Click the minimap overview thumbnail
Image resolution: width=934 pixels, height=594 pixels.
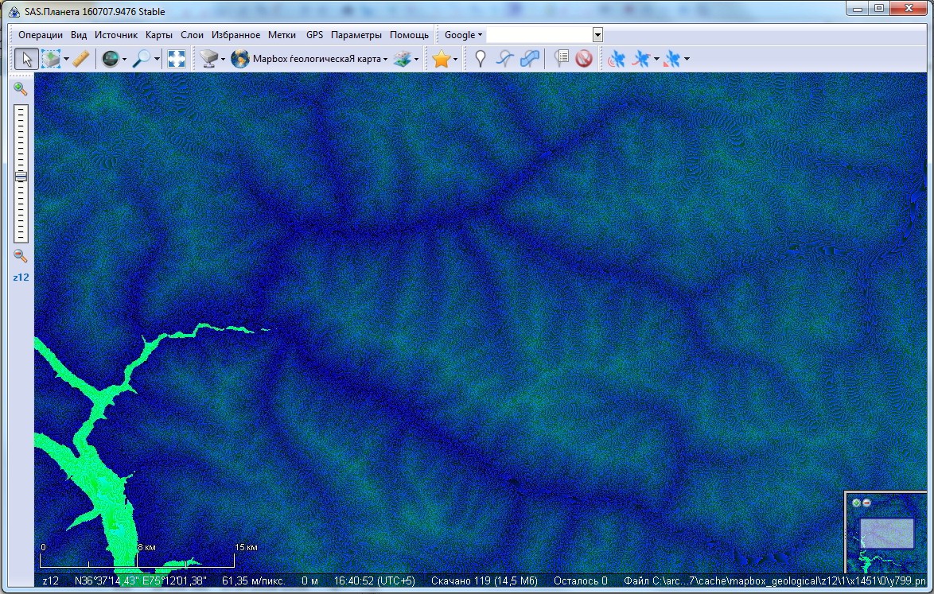pyautogui.click(x=885, y=532)
